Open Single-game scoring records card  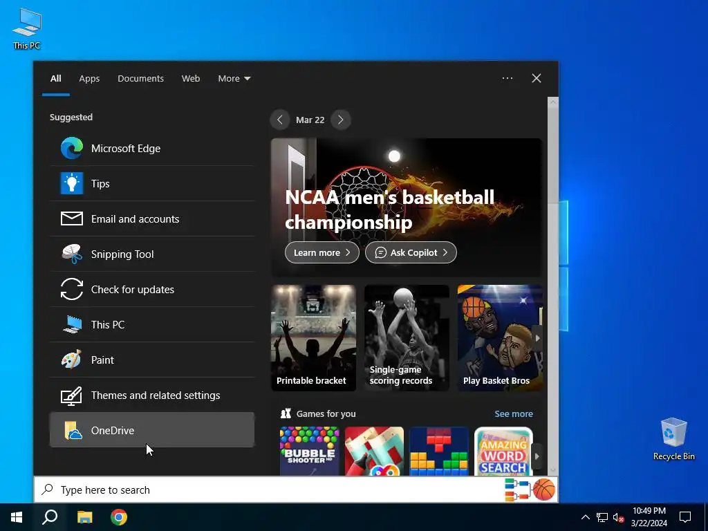407,337
